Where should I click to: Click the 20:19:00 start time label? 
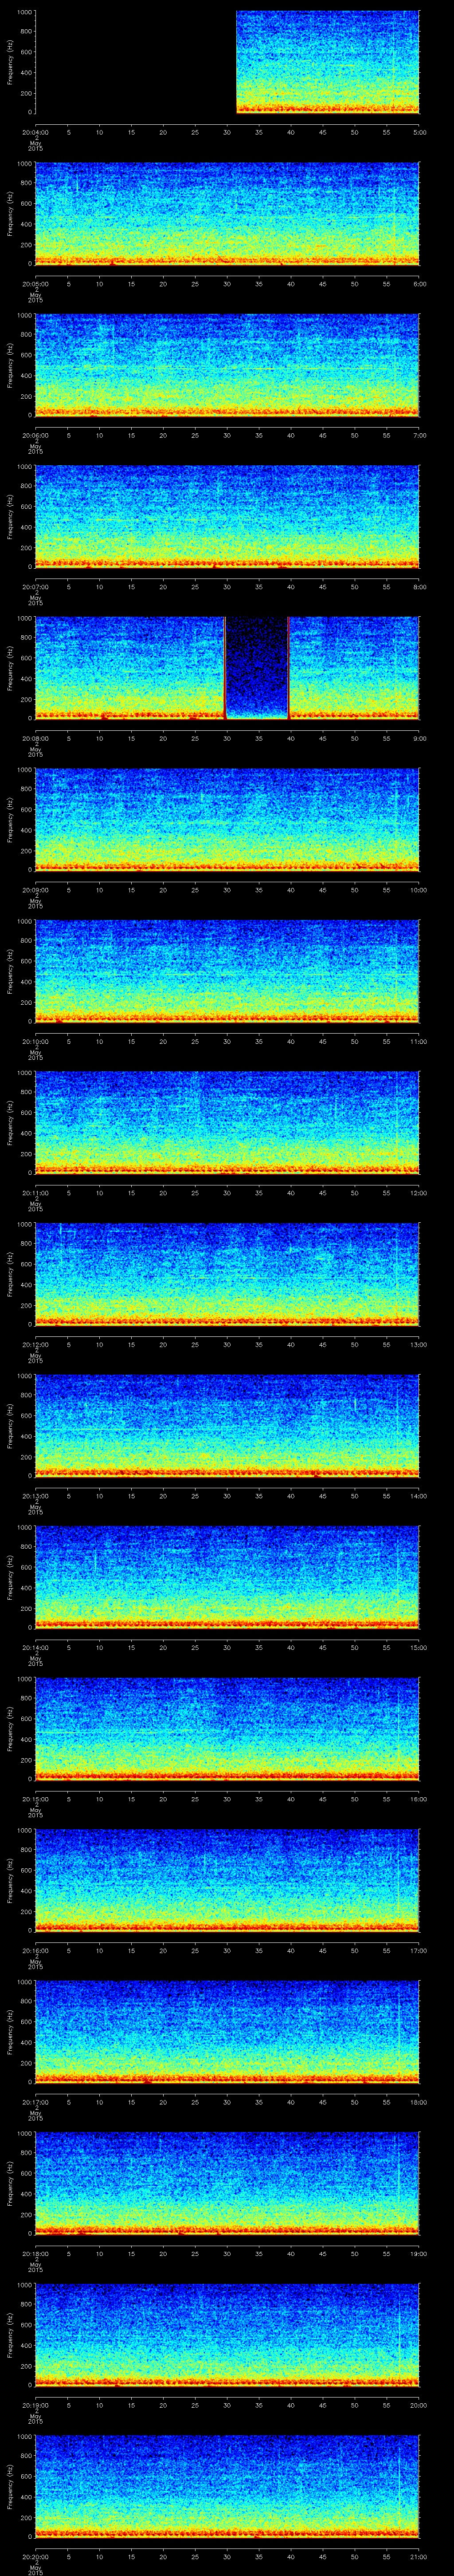point(35,2405)
